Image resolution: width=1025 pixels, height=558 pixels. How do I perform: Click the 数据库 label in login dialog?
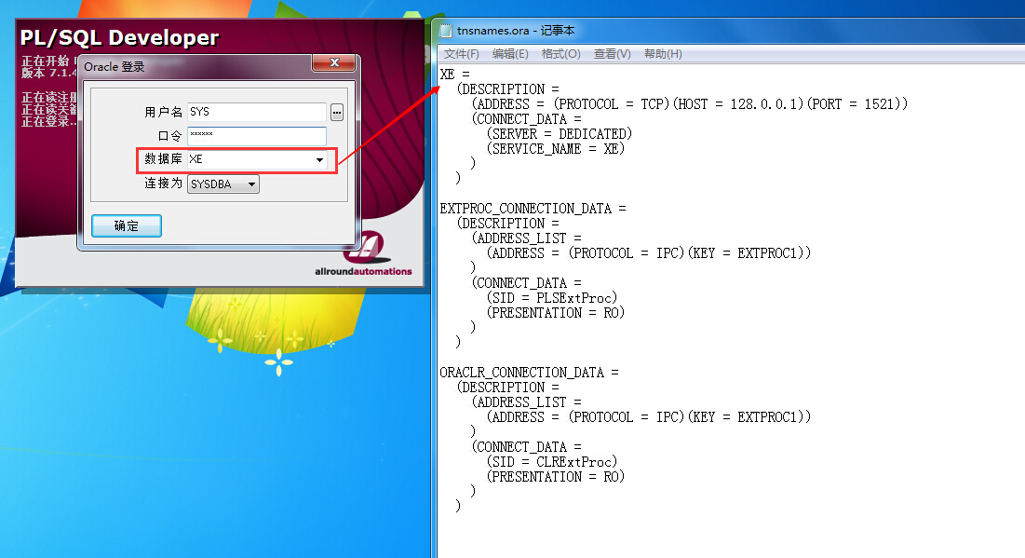point(164,159)
